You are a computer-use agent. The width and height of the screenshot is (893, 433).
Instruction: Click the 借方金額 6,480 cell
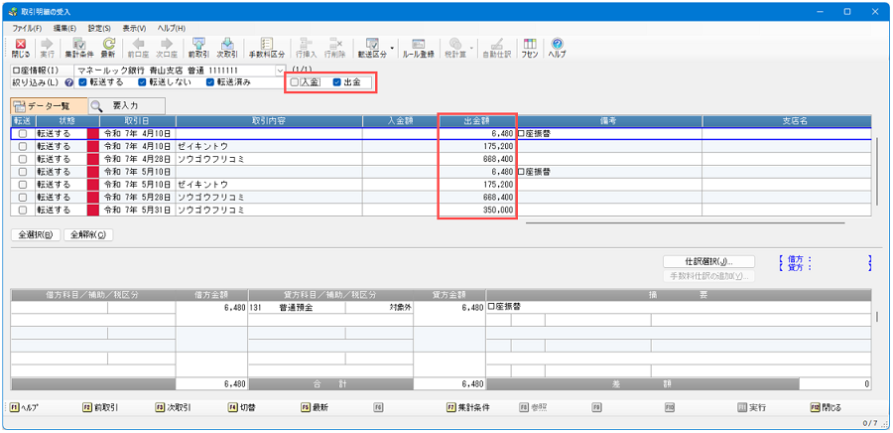(212, 307)
